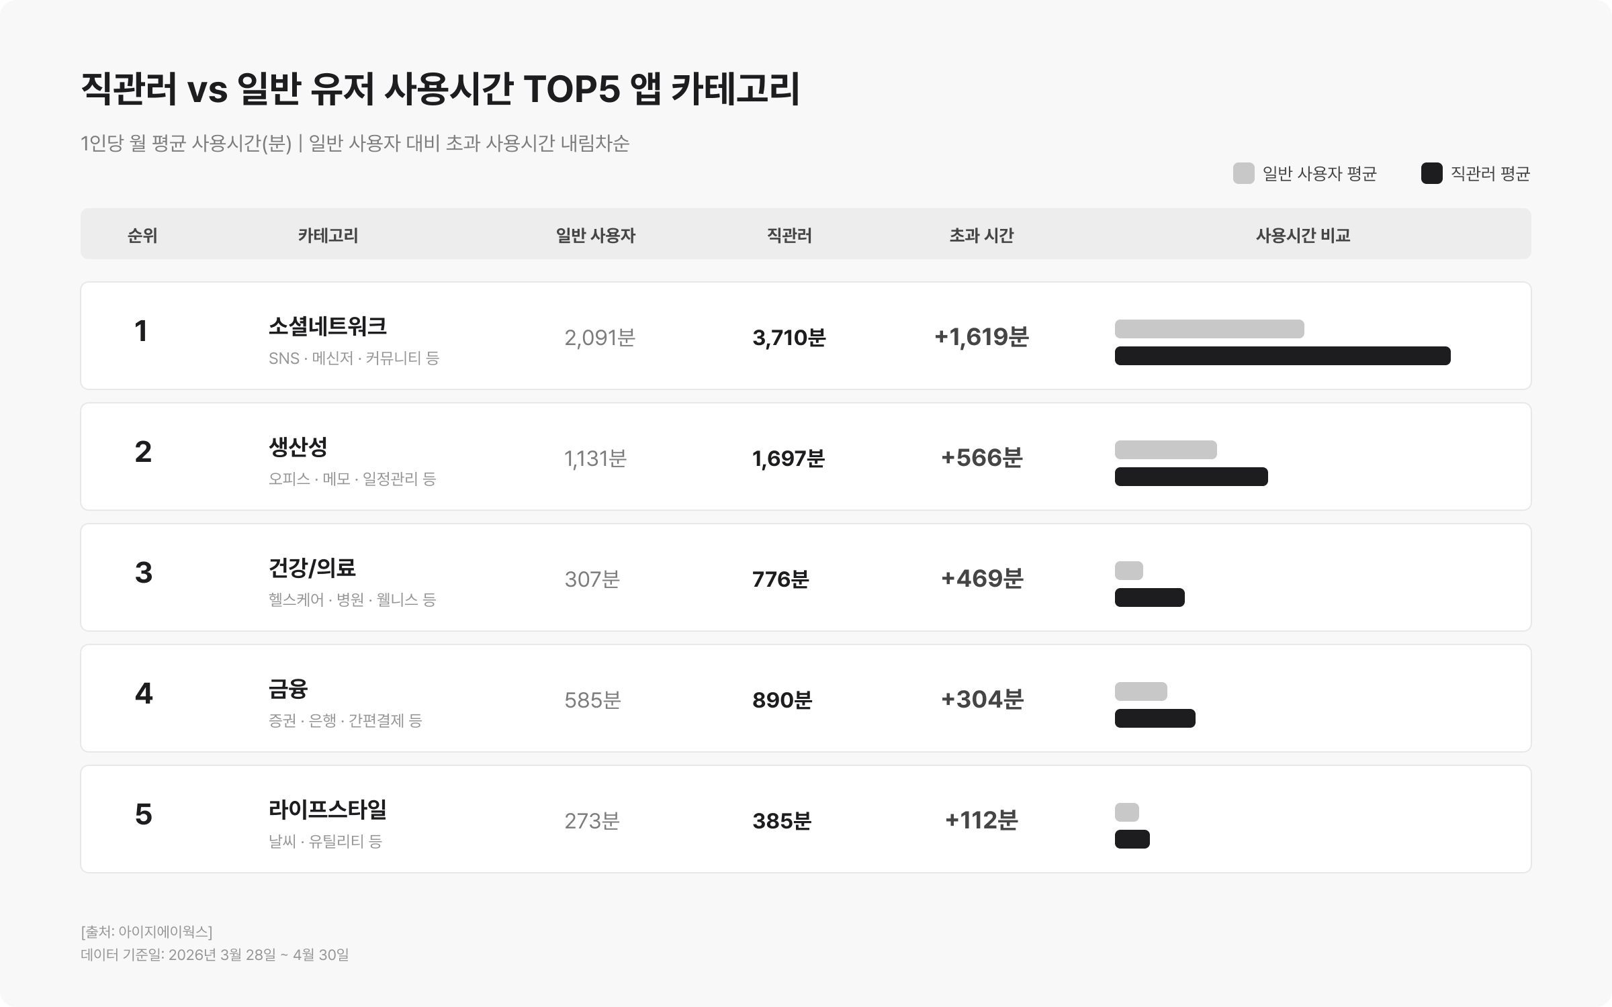The height and width of the screenshot is (1007, 1612).
Task: Click the 3,710분 직관러 value
Action: click(789, 337)
